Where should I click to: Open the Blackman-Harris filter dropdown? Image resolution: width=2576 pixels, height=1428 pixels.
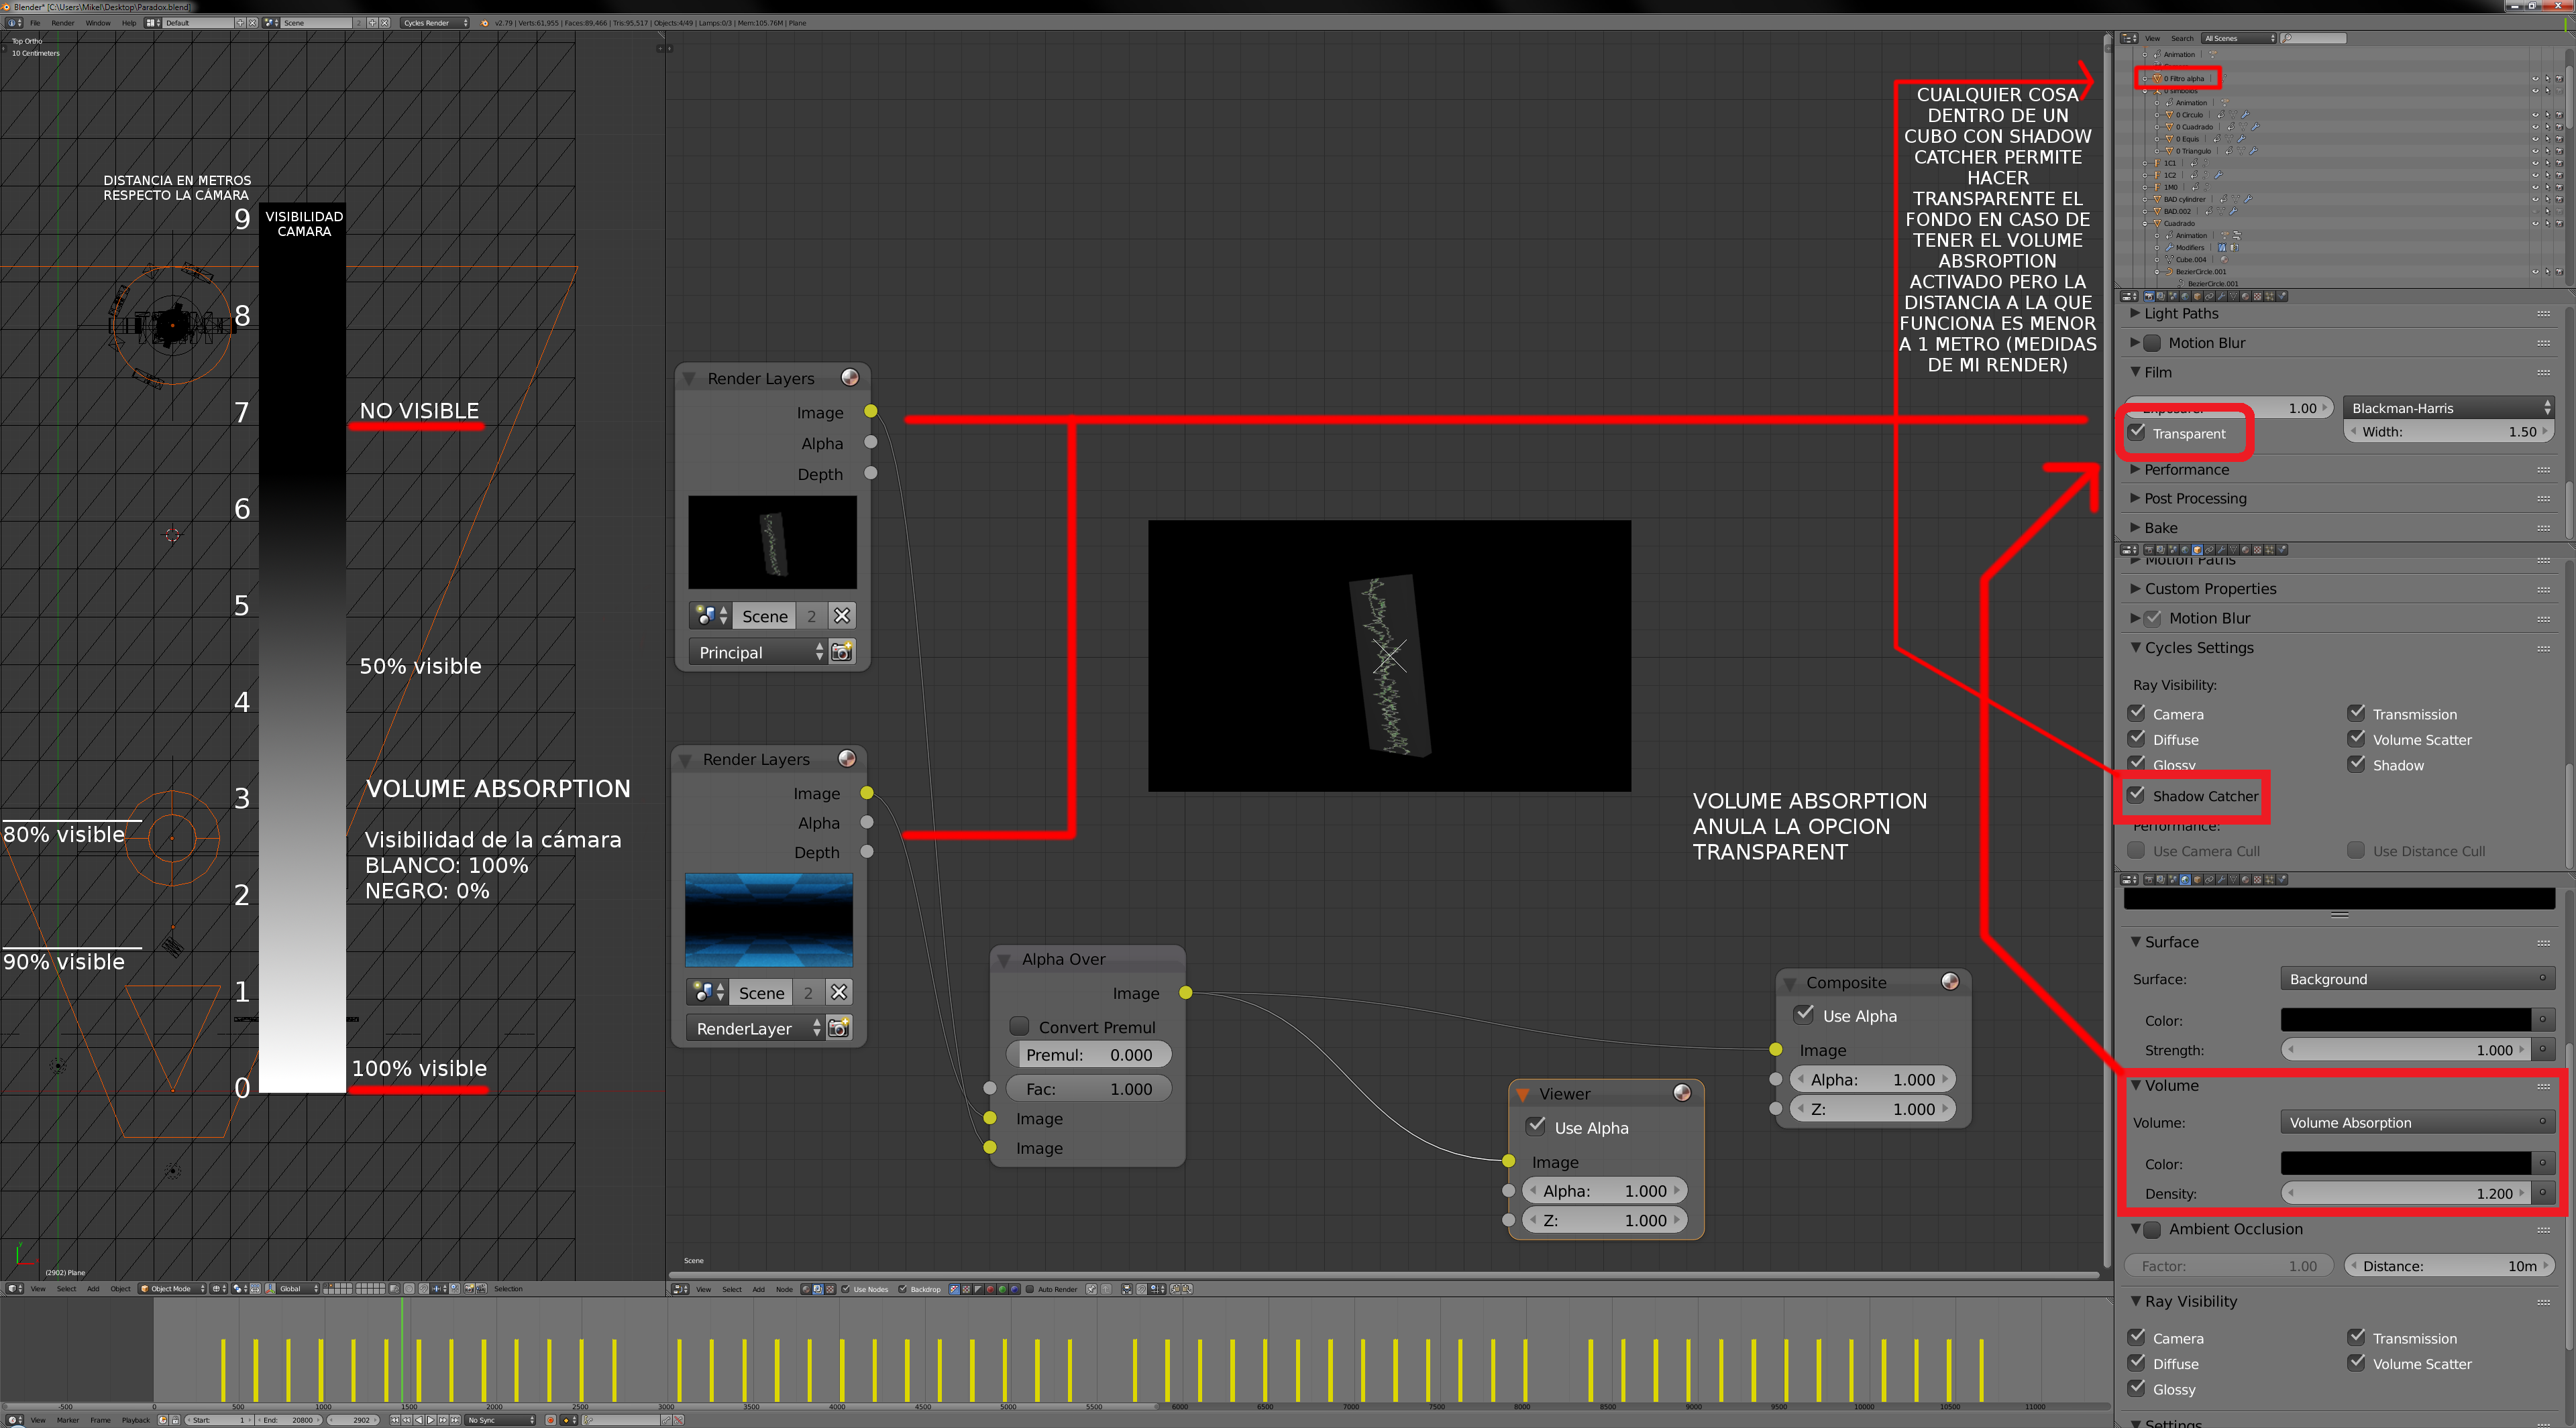pyautogui.click(x=2447, y=408)
